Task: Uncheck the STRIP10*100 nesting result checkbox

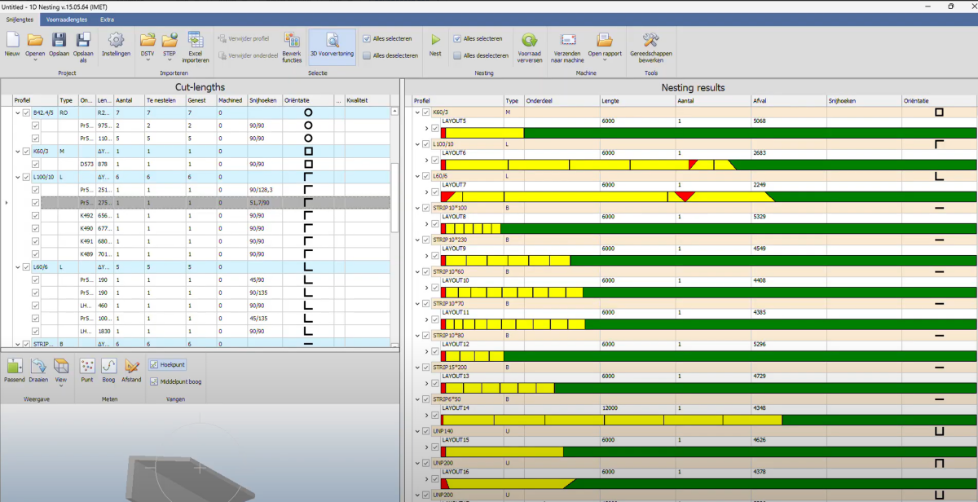Action: point(425,208)
